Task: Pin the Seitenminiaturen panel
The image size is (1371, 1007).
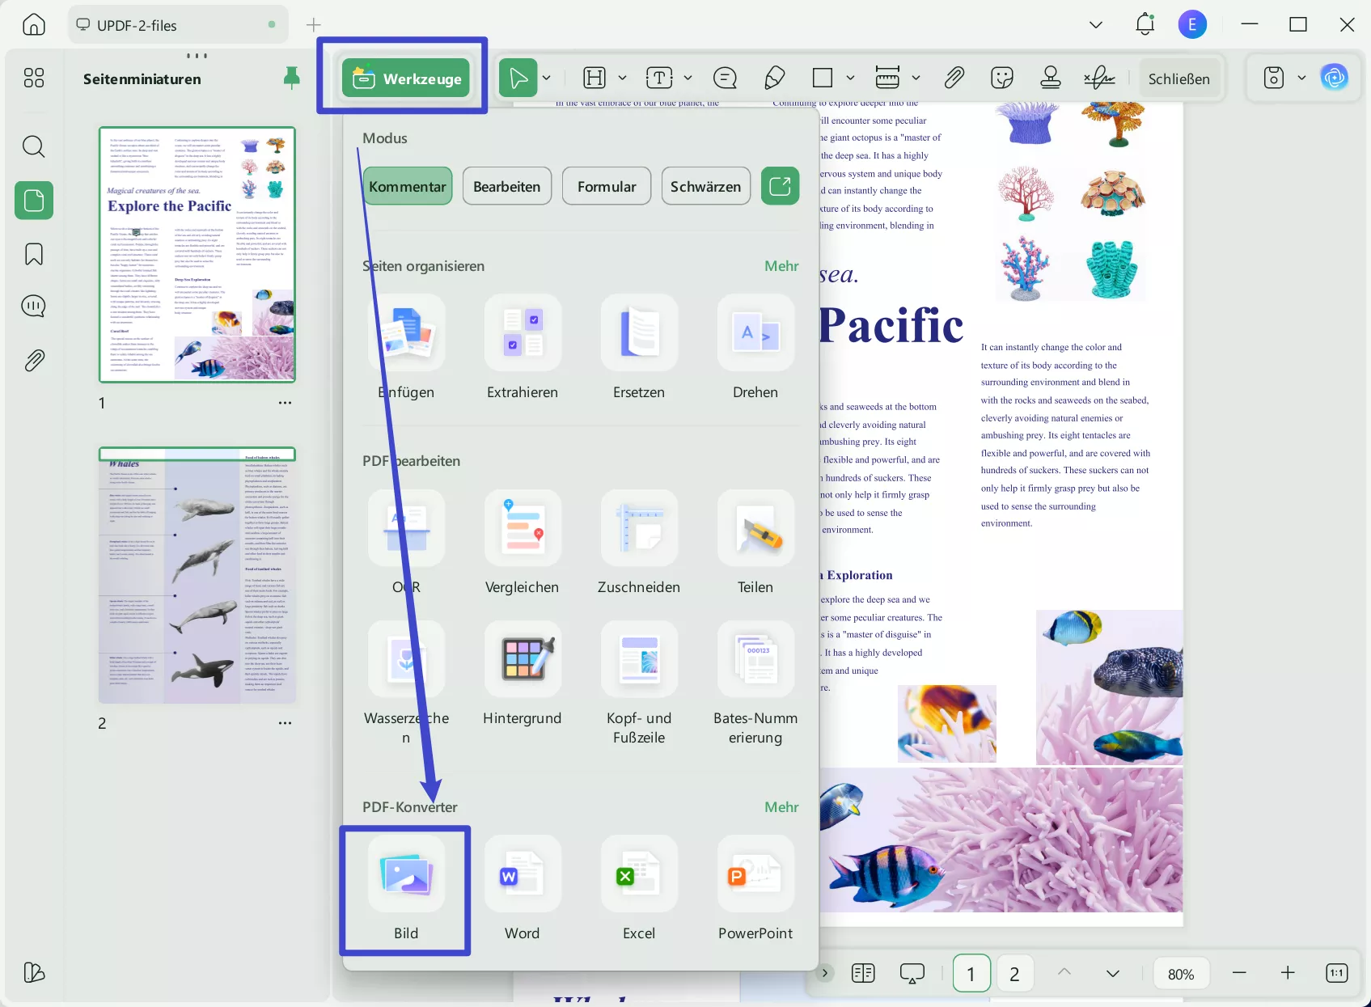Action: pos(292,78)
